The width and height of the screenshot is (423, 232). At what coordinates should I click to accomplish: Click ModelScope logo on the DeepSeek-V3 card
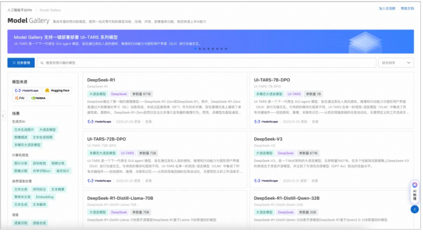[x=266, y=181]
